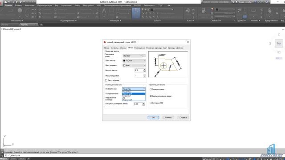Switch to the Tolerances tab
The image size is (285, 160).
(x=180, y=48)
